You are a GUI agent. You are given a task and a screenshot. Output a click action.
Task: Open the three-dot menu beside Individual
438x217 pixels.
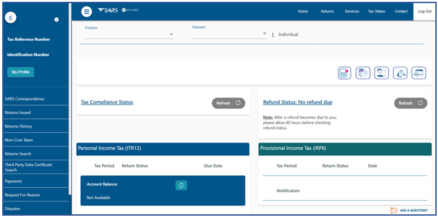coord(273,35)
